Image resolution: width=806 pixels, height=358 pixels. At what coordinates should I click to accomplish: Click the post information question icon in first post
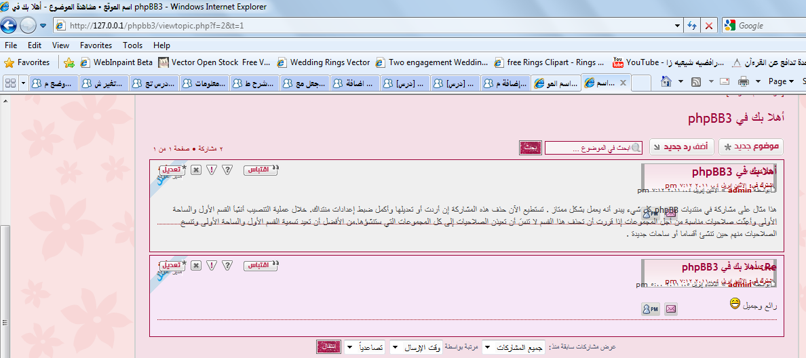coord(228,170)
